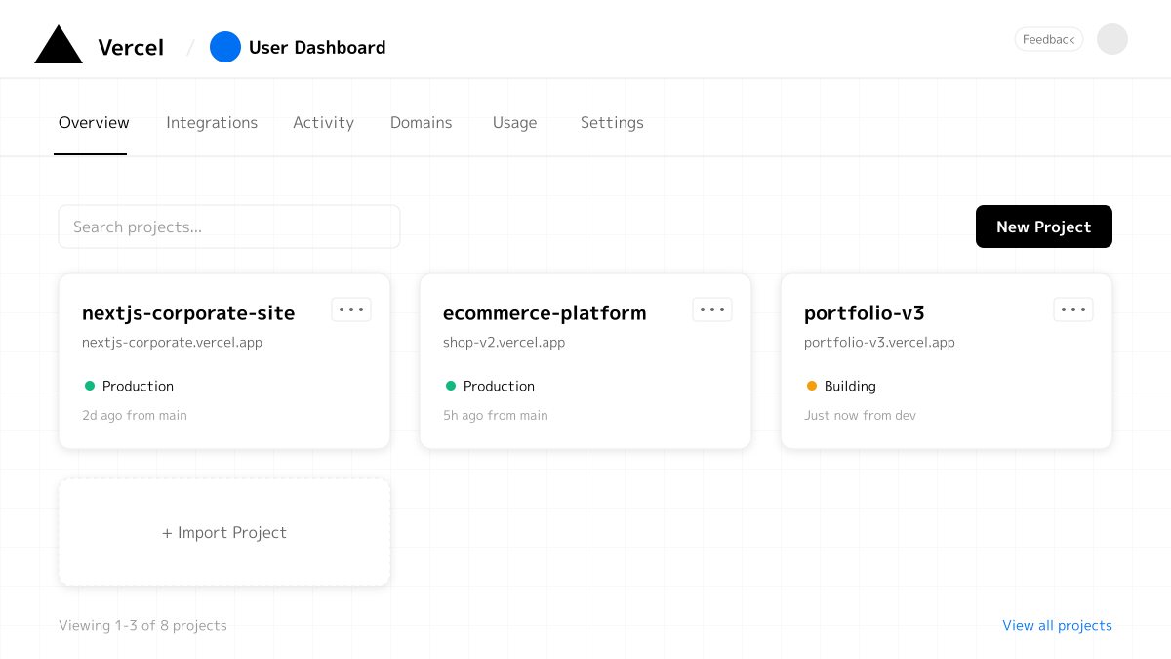This screenshot has height=659, width=1171.
Task: Select the Usage tab
Action: click(514, 123)
